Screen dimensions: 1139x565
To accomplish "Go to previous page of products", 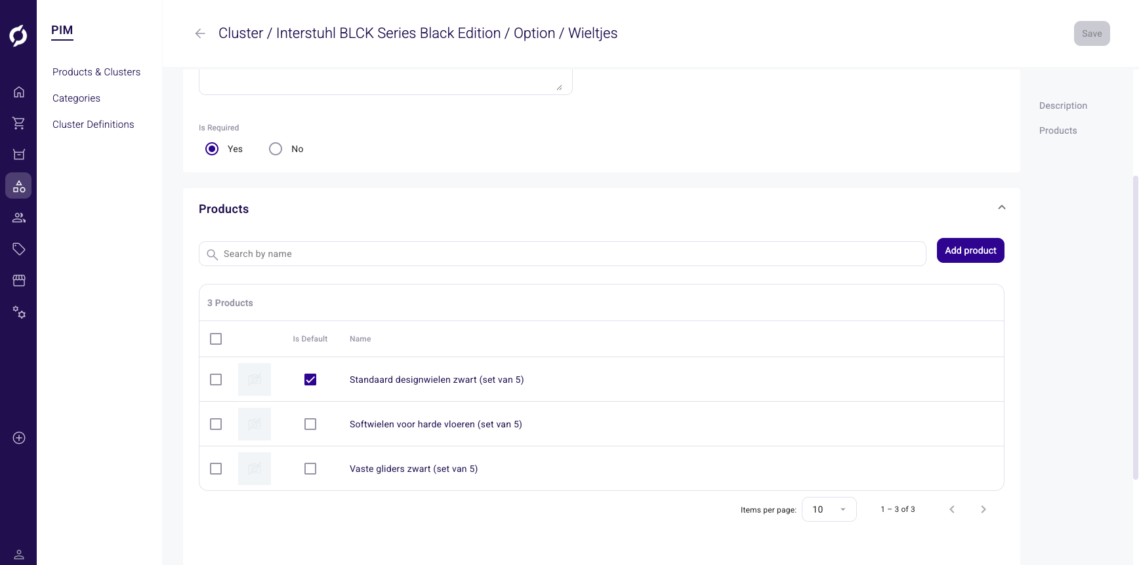I will tap(952, 509).
